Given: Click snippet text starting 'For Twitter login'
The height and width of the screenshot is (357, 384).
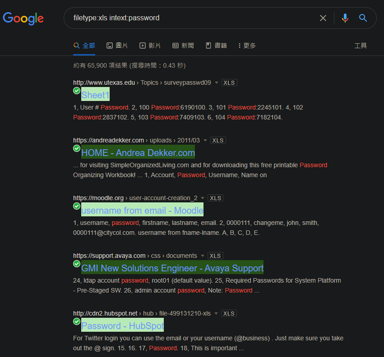Looking at the screenshot, I should 208,343.
